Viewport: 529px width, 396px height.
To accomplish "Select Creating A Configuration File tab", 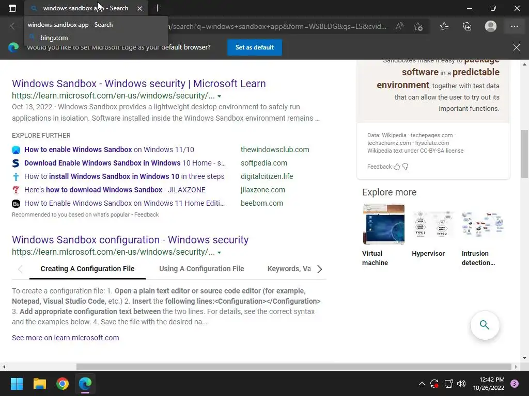I will pos(87,269).
